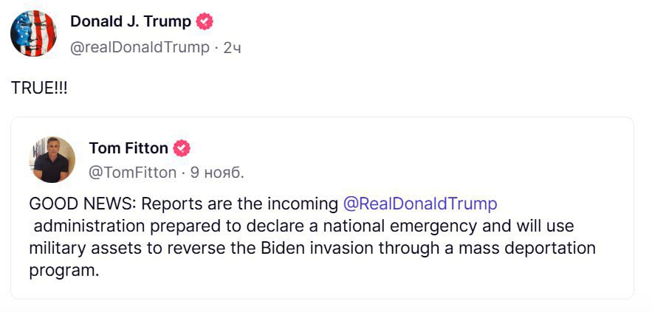Click verified badge beside Donald J. Trump
The height and width of the screenshot is (312, 652).
click(x=205, y=22)
